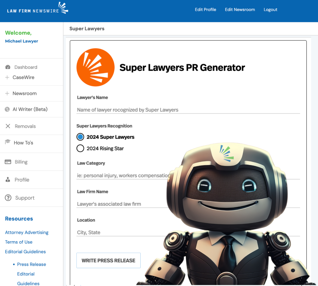The image size is (318, 286).
Task: Click the orange Super Lawyers burst logo
Action: [96, 67]
